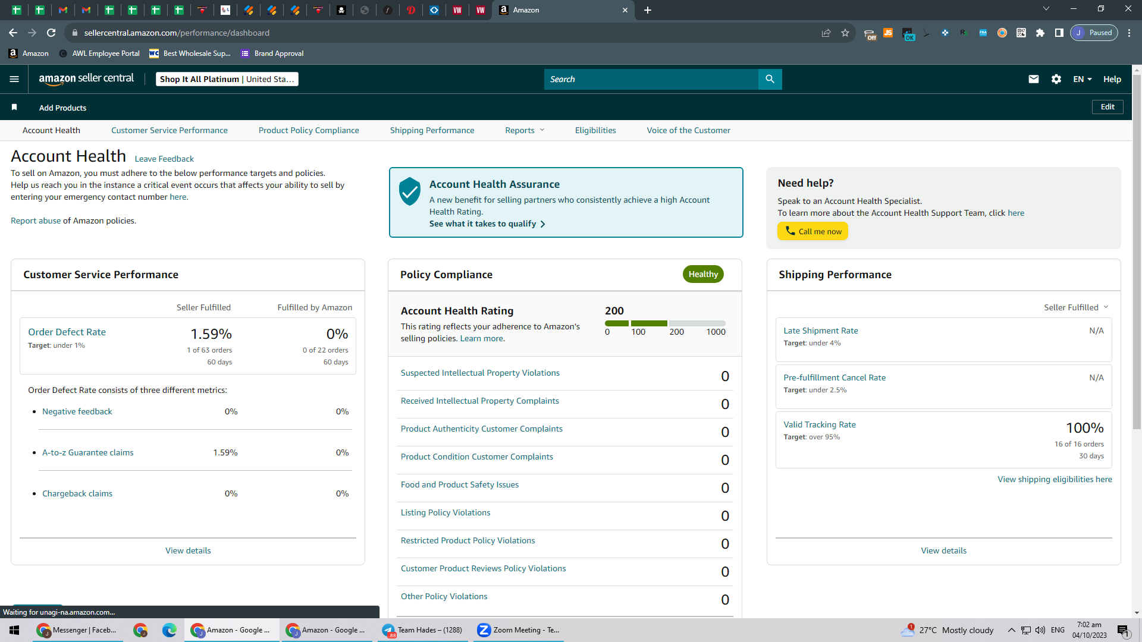Click the browser address bar
1142x642 pixels.
coord(440,33)
